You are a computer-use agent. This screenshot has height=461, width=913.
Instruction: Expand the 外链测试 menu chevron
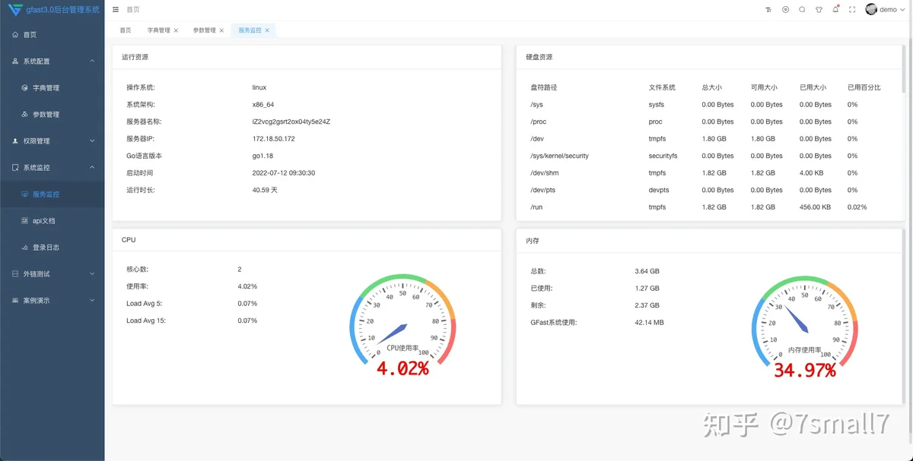tap(92, 274)
